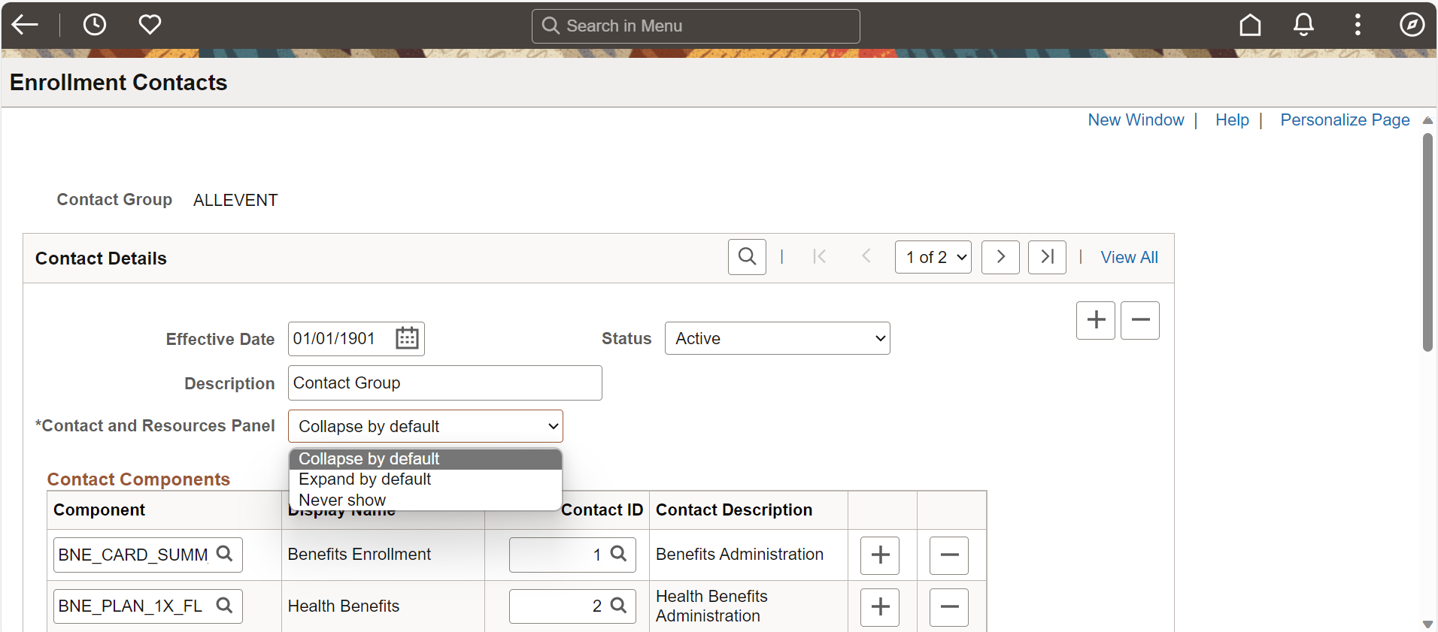Open recently visited clock icon

[95, 25]
